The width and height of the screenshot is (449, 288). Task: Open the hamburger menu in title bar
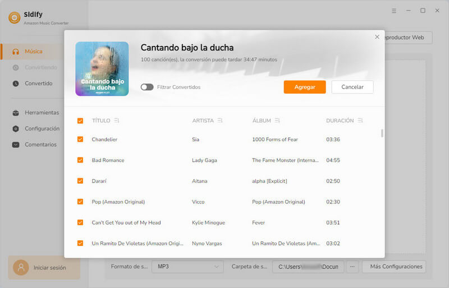[x=394, y=11]
